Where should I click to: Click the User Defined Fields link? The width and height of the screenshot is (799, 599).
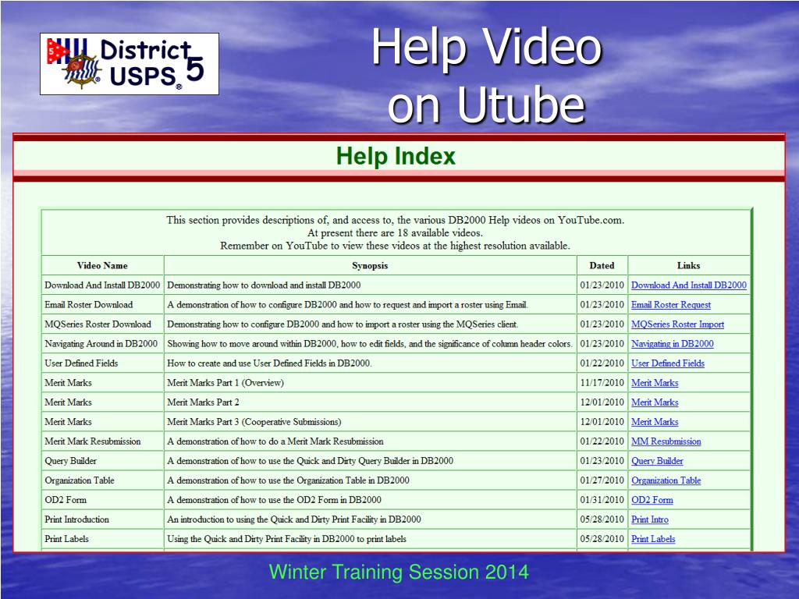pyautogui.click(x=668, y=363)
